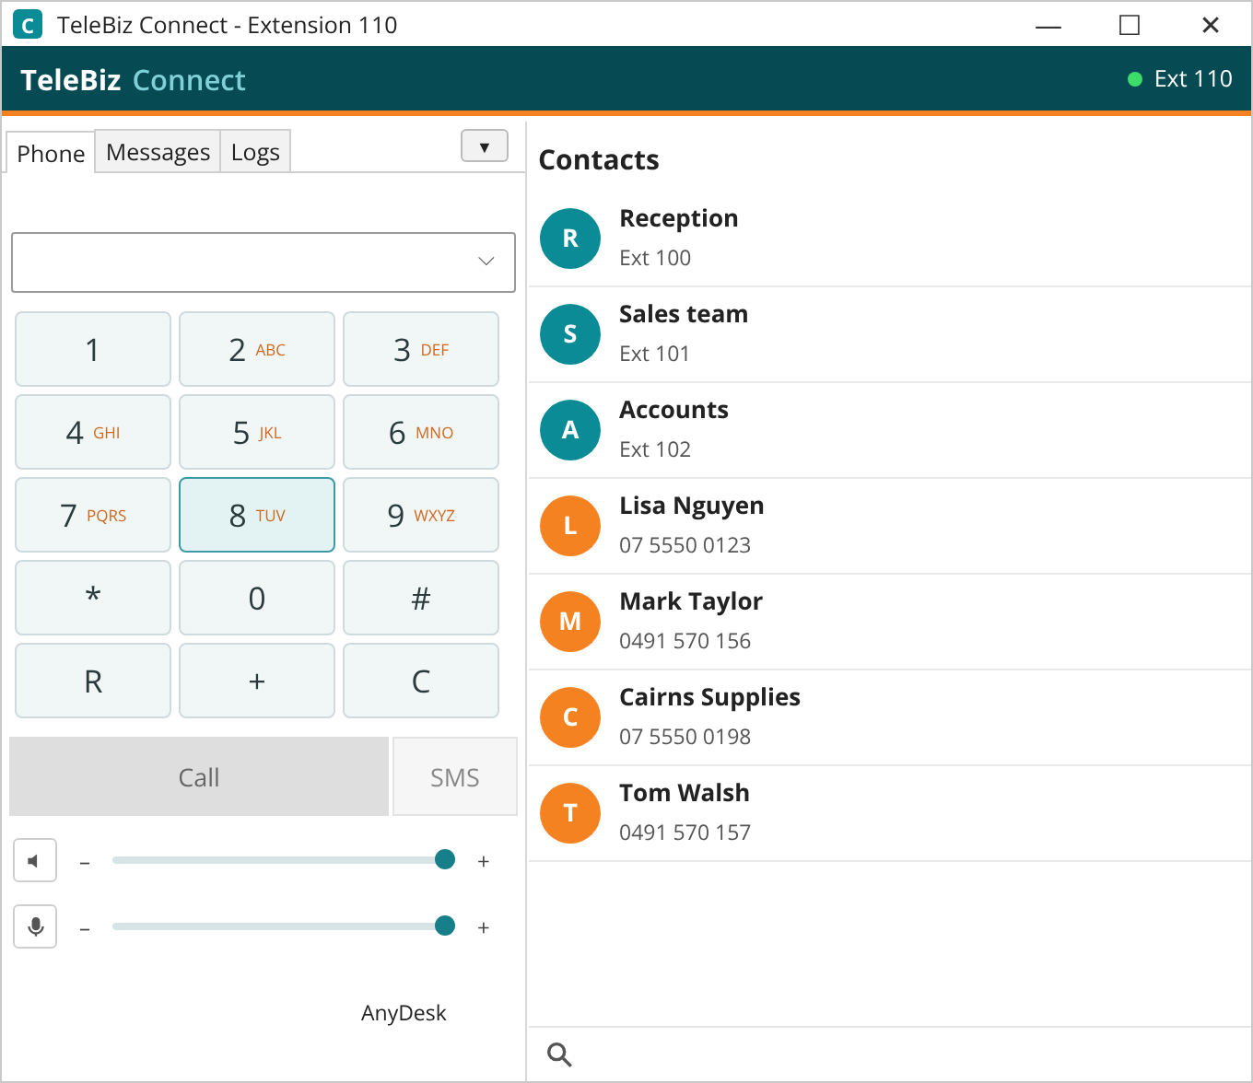The height and width of the screenshot is (1083, 1253).
Task: Switch to the Messages tab
Action: (x=158, y=152)
